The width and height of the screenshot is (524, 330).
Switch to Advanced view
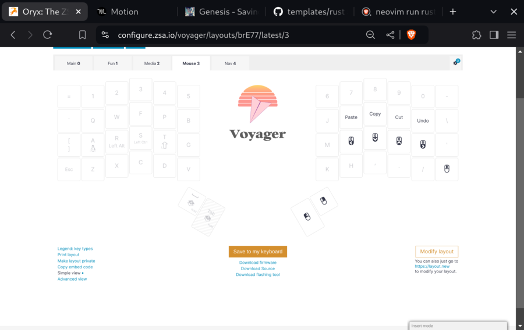pos(72,279)
